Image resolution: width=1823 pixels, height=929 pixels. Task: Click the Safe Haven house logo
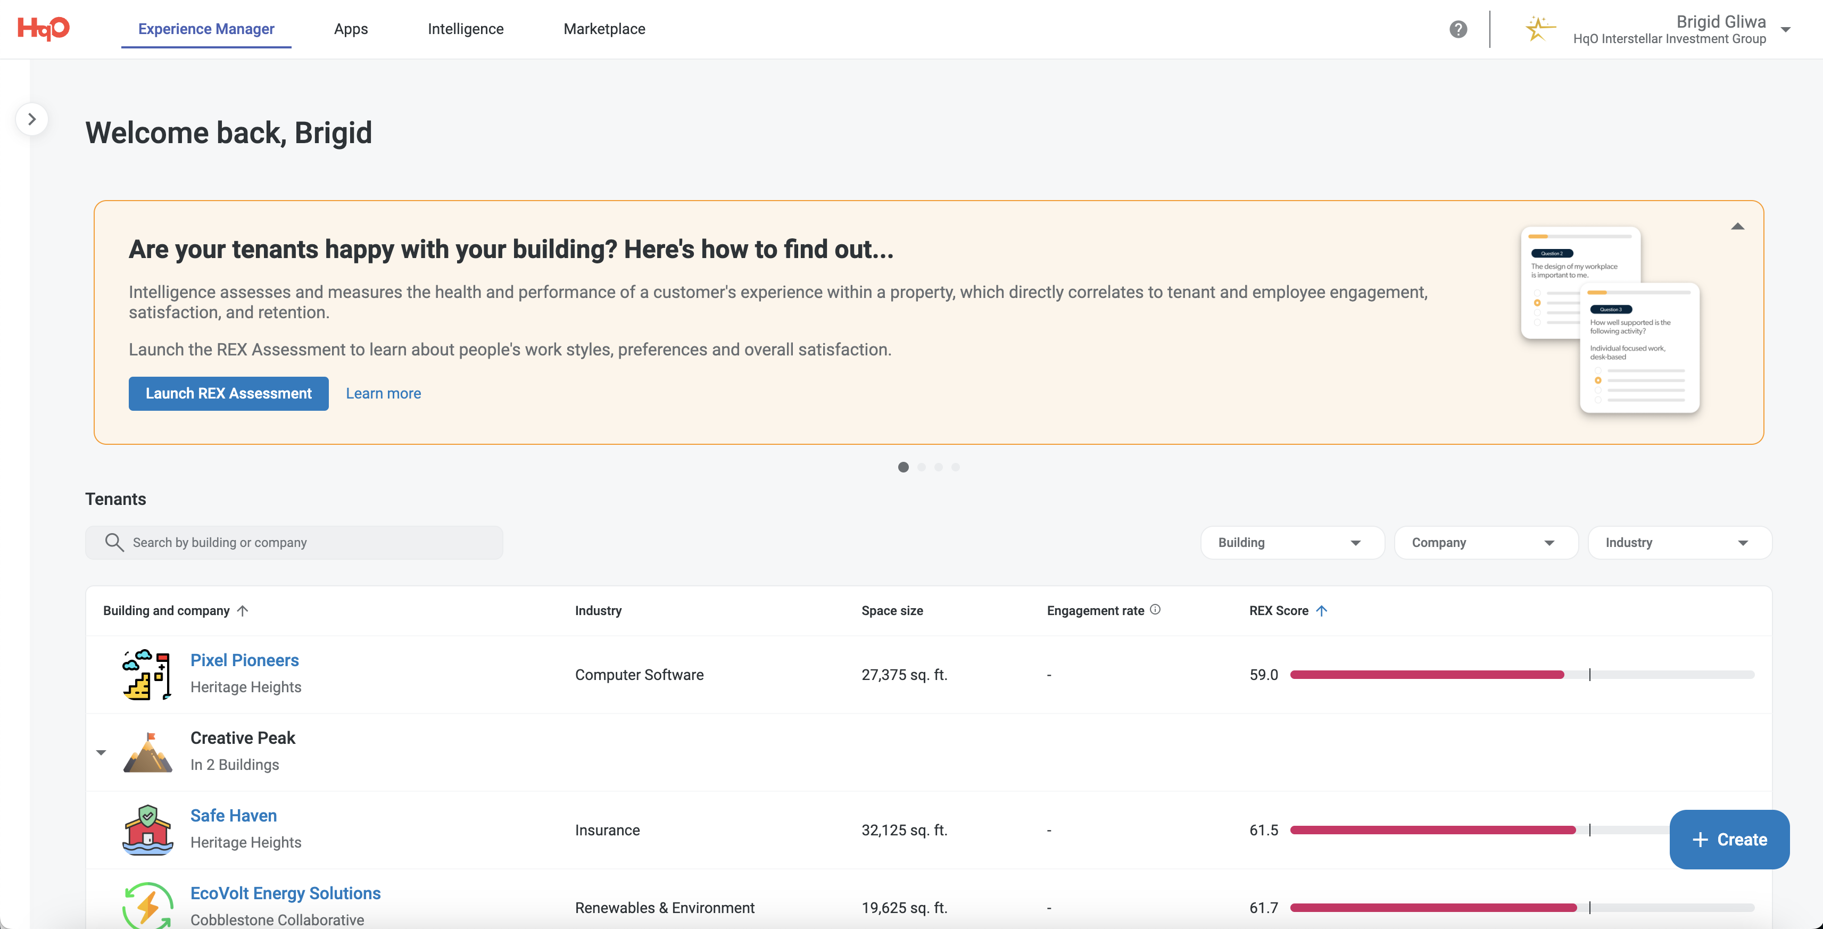[147, 830]
